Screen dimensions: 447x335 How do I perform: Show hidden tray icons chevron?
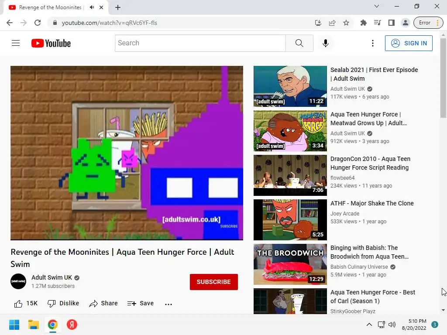click(369, 325)
